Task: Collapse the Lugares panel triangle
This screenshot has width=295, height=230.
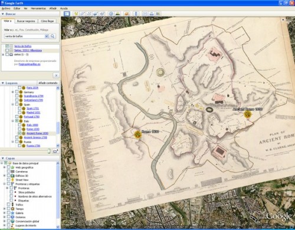Action: [x=2, y=83]
